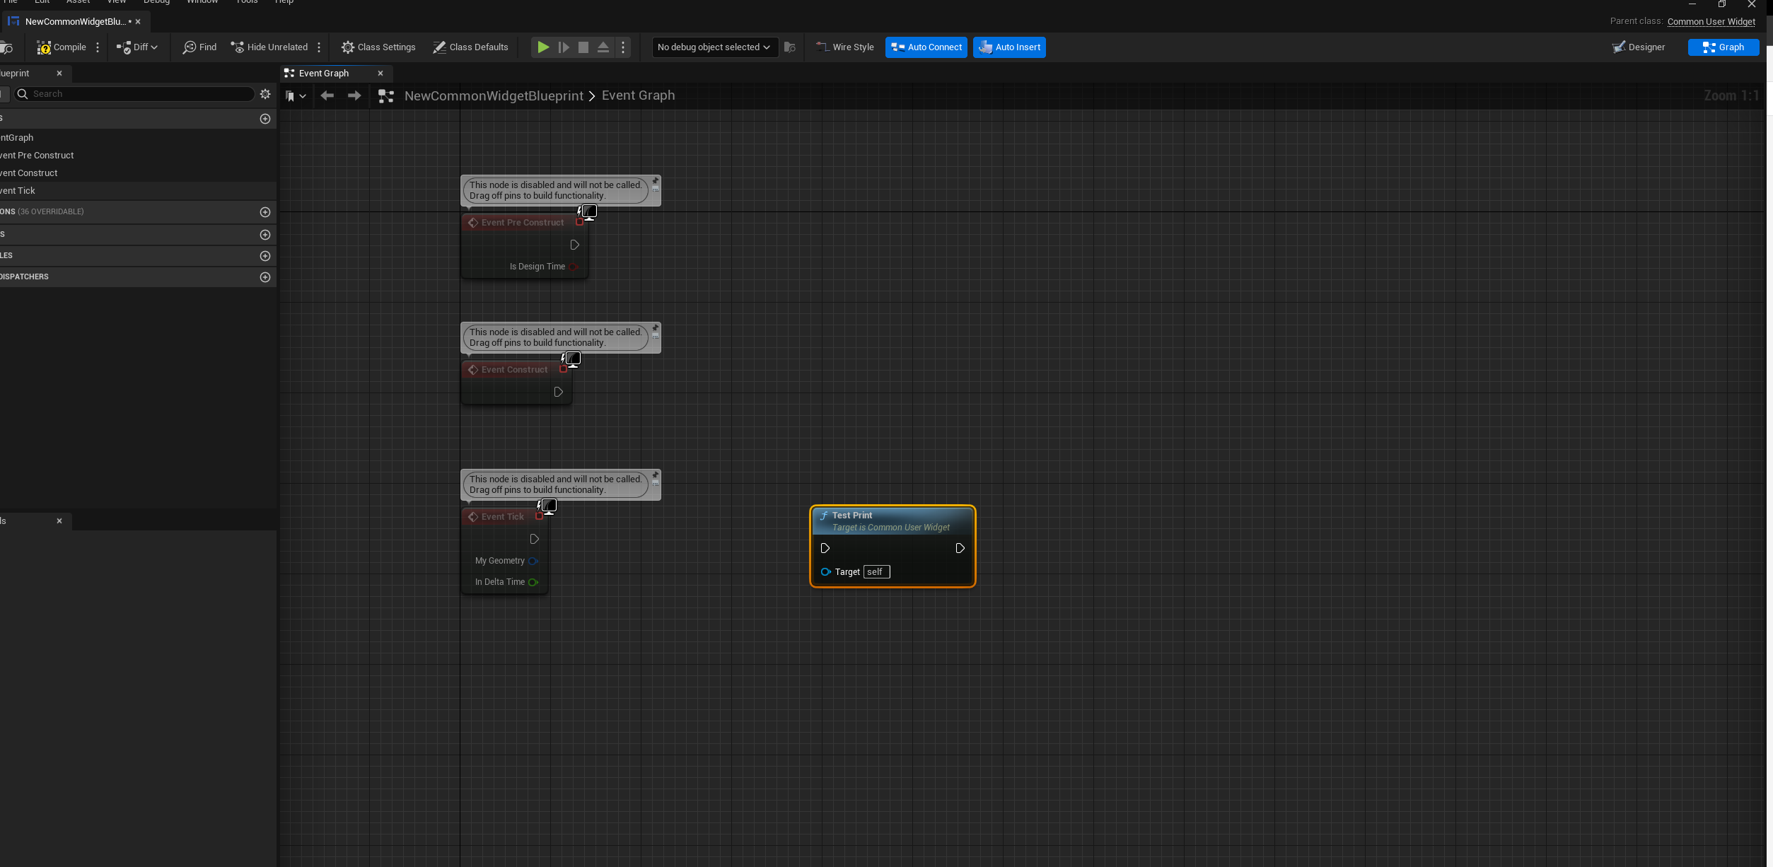
Task: Click the Stop simulation square icon
Action: pyautogui.click(x=583, y=47)
